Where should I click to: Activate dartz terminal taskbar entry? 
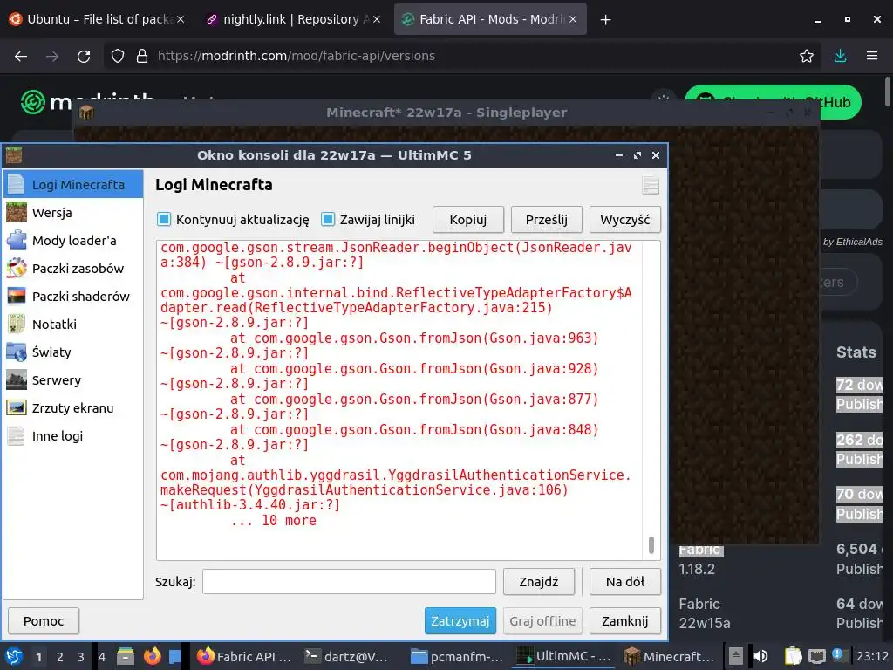346,656
